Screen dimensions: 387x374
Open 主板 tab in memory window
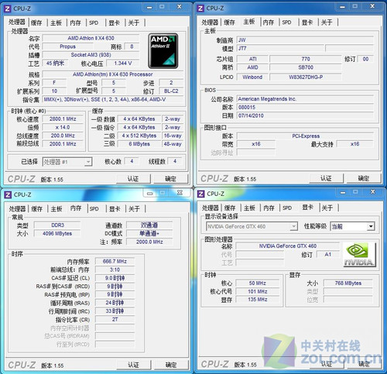57,208
